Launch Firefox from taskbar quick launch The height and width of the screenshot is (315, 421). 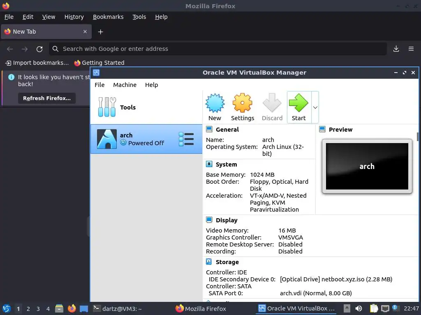[x=72, y=308]
